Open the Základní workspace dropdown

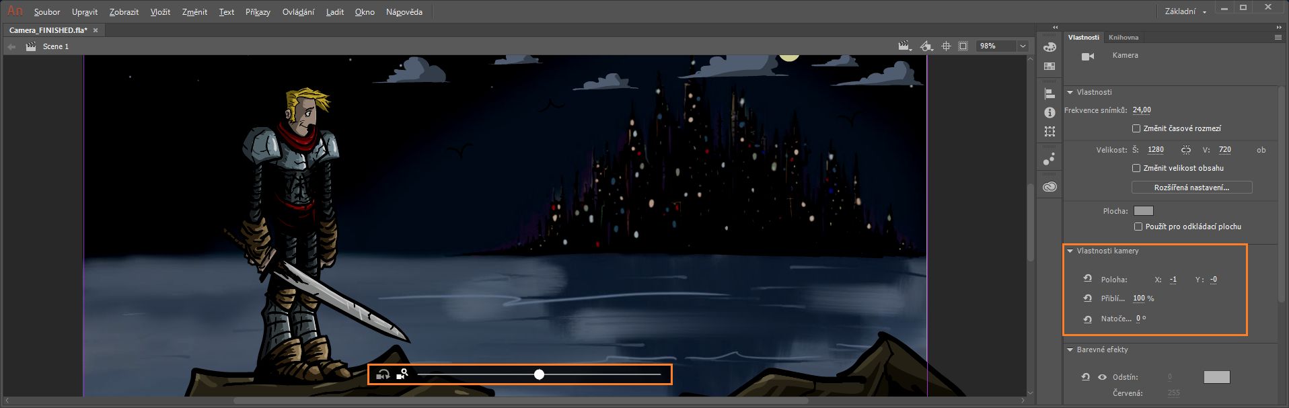point(1186,11)
